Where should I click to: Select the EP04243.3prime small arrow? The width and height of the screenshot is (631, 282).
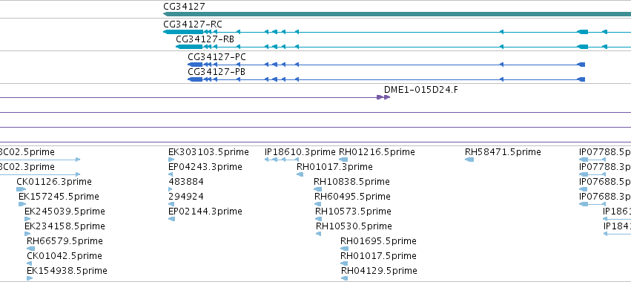point(171,174)
